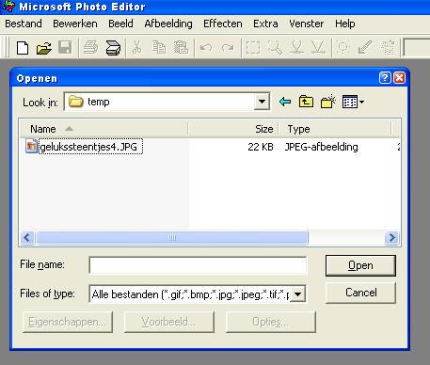
Task: Click the 22 KB size cell
Action: click(x=261, y=147)
